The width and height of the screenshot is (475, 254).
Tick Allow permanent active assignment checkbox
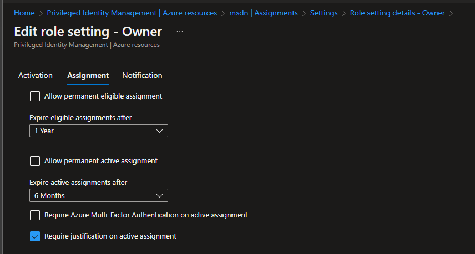35,161
